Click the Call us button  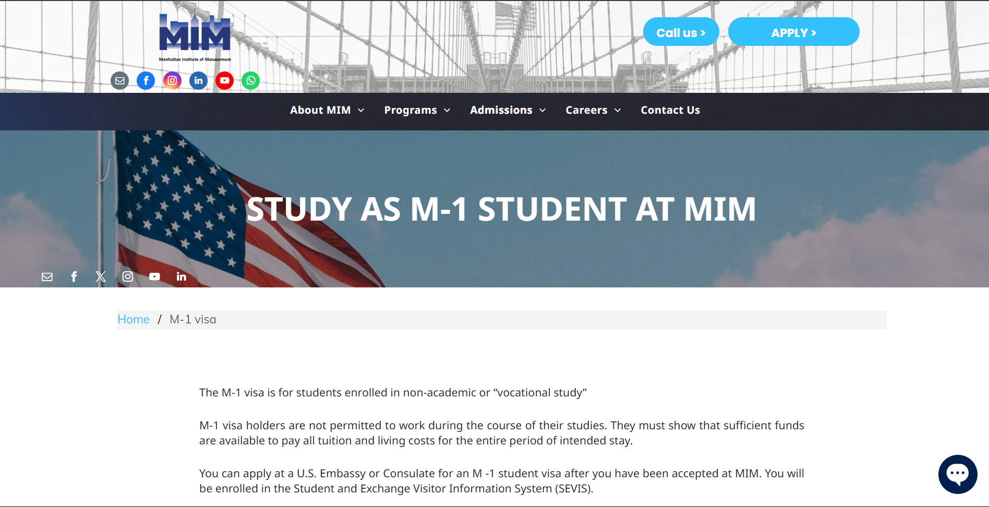(x=681, y=32)
